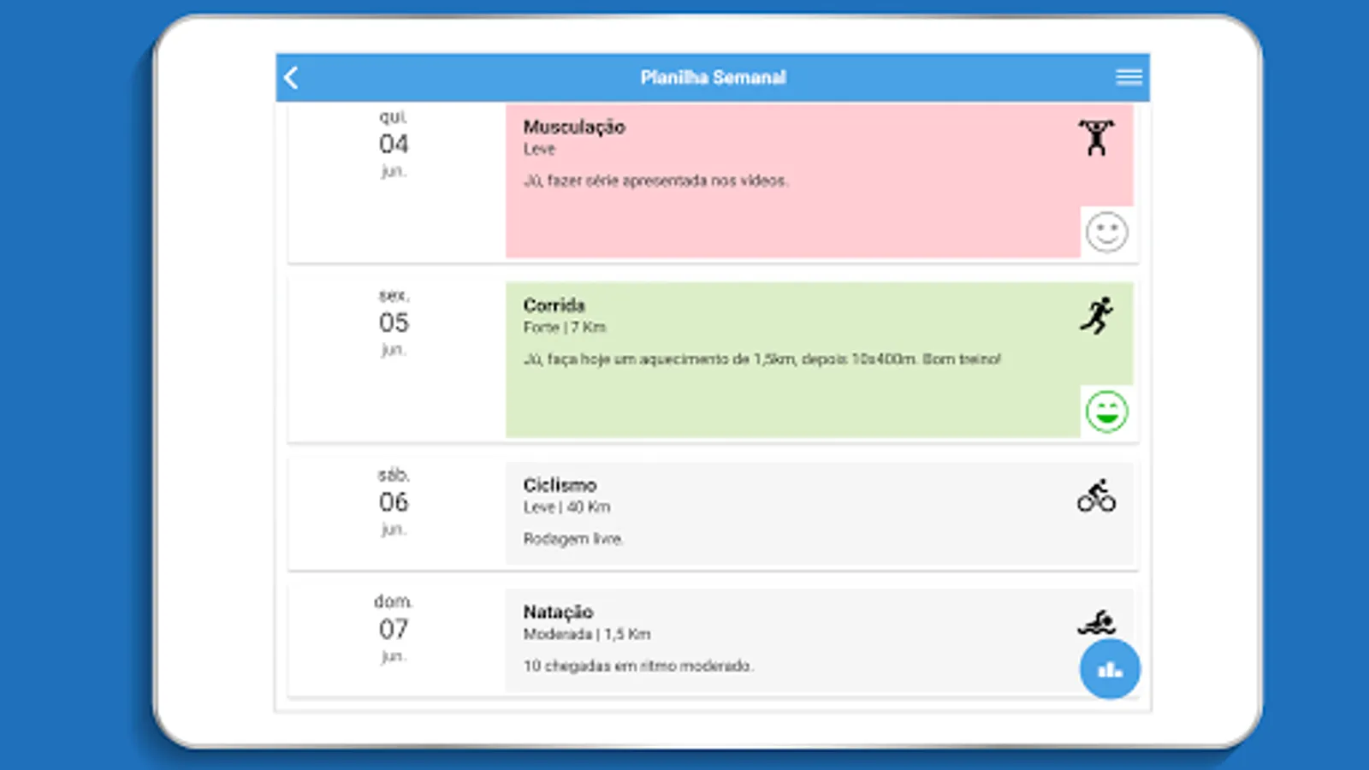The image size is (1369, 770).
Task: Select the weightlifting icon on the Musculação card
Action: [x=1098, y=137]
